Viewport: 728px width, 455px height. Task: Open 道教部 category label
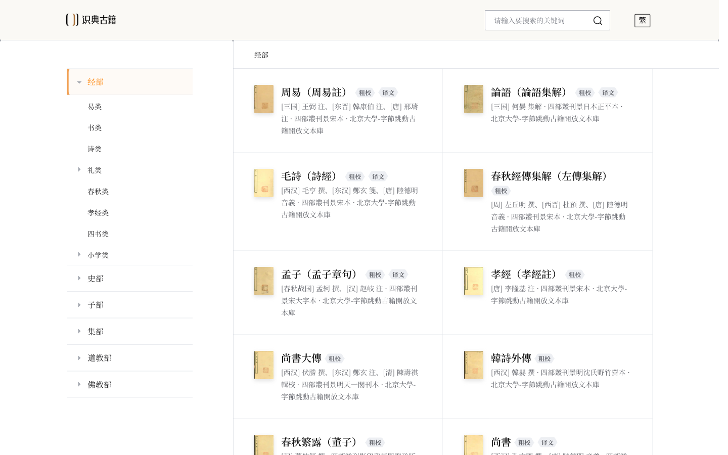click(100, 358)
